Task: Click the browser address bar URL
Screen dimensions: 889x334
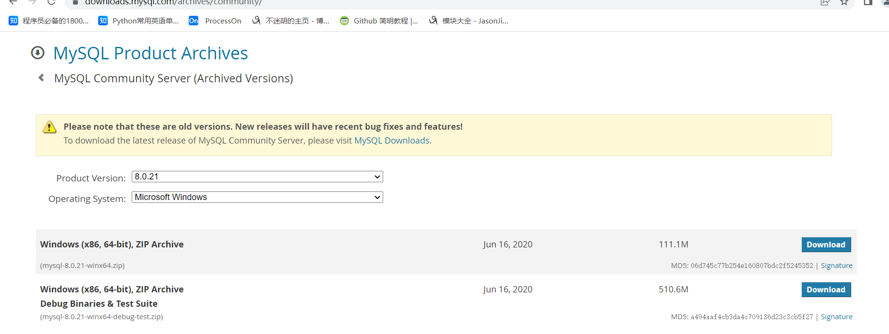Action: tap(173, 2)
